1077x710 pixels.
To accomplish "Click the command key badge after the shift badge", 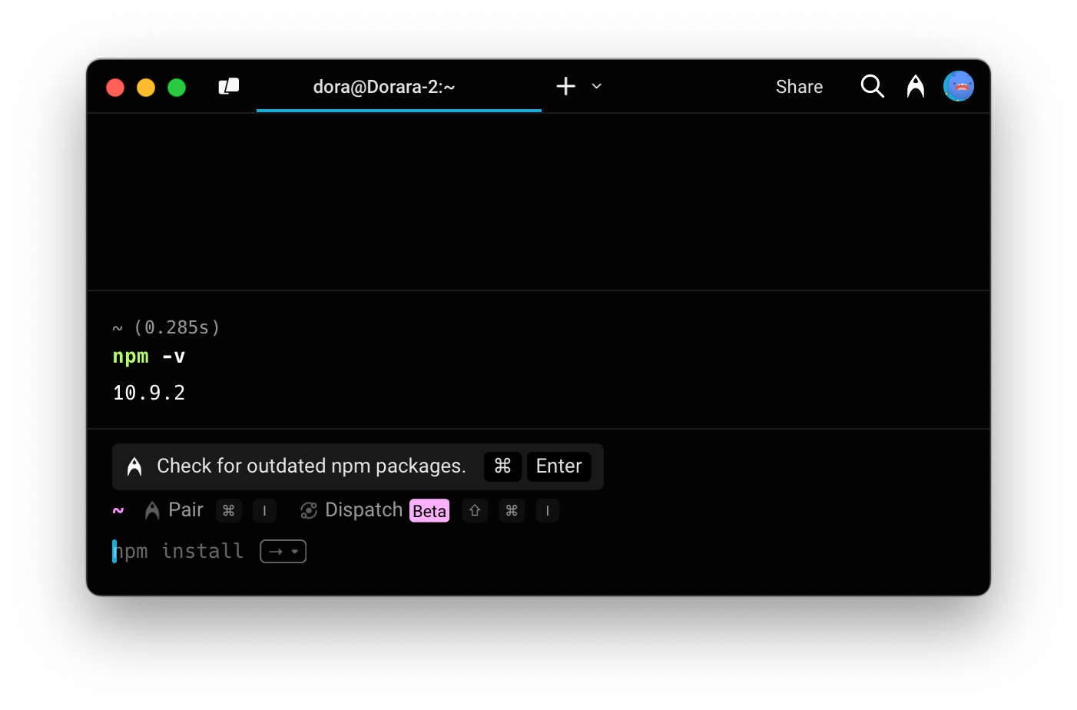I will pos(512,511).
